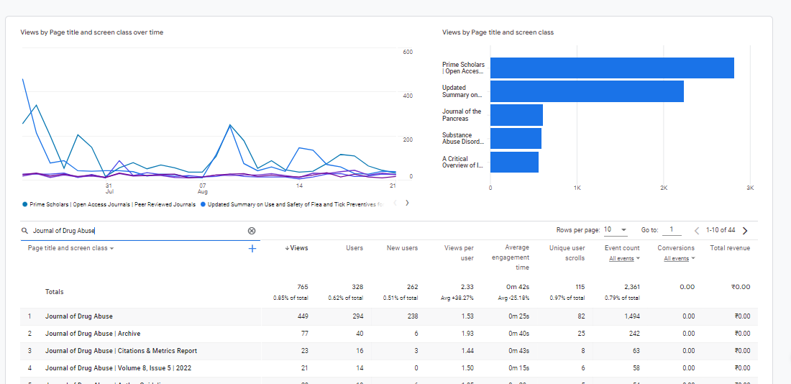
Task: Click the Prime Scholars bar in bar chart
Action: tap(611, 68)
